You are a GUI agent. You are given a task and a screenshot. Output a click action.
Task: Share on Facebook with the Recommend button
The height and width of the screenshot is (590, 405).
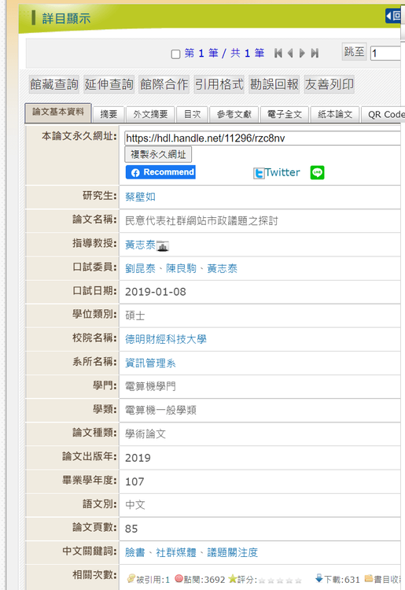point(160,172)
